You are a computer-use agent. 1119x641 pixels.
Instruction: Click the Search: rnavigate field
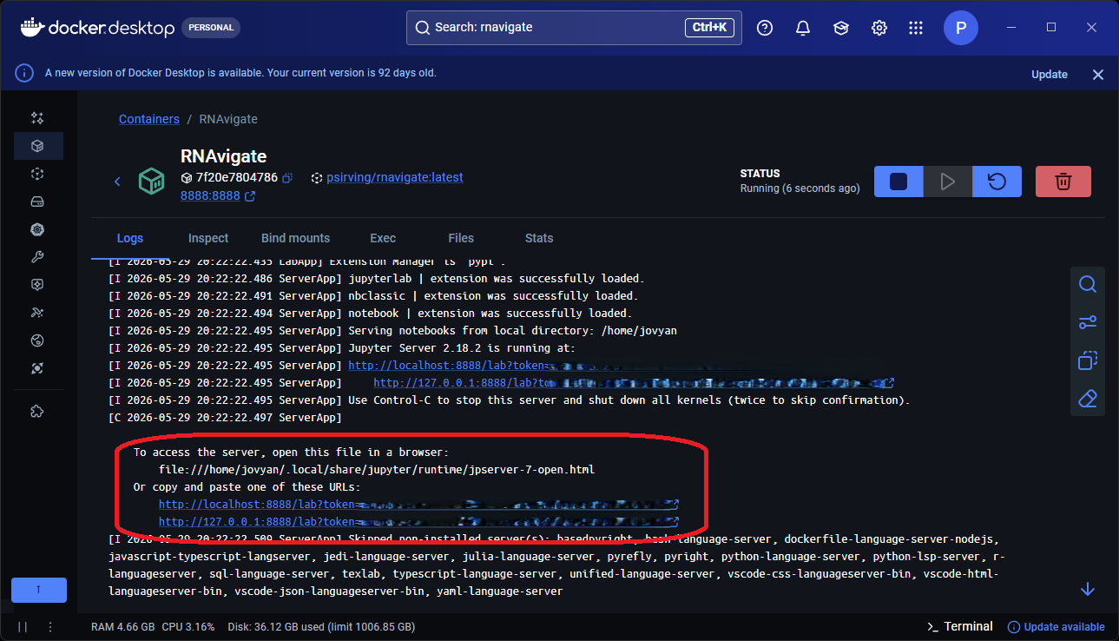pos(575,28)
